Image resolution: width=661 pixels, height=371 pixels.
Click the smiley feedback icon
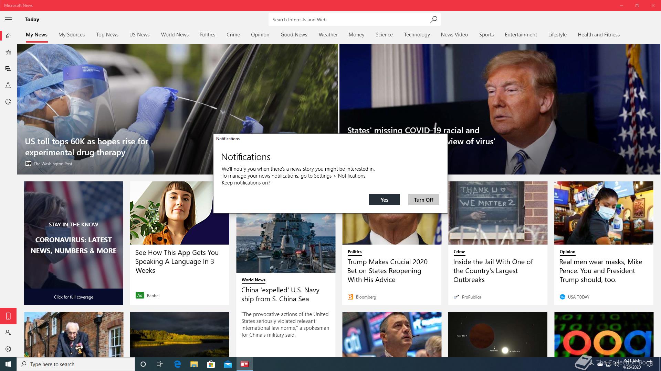pos(8,102)
